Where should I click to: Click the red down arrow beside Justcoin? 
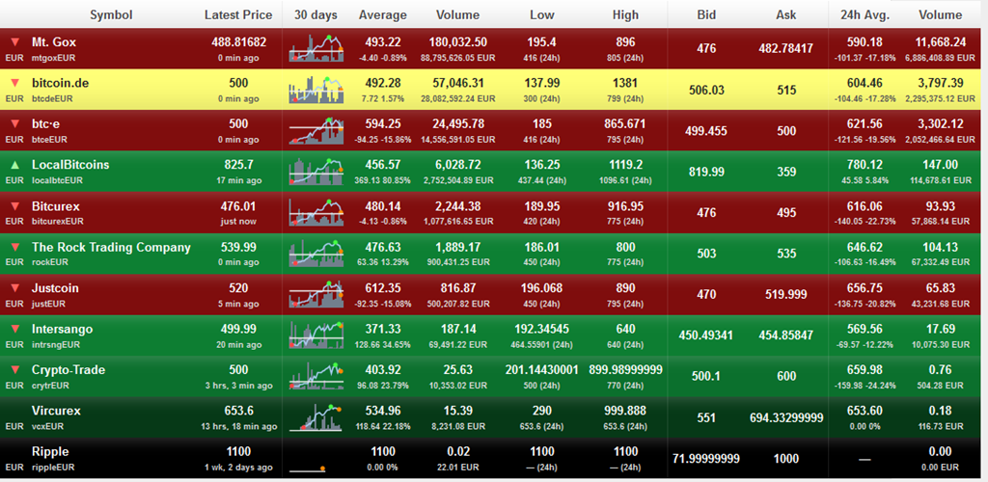coord(15,288)
